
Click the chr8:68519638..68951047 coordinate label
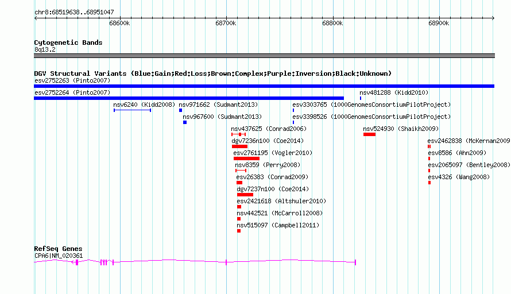[x=74, y=12]
